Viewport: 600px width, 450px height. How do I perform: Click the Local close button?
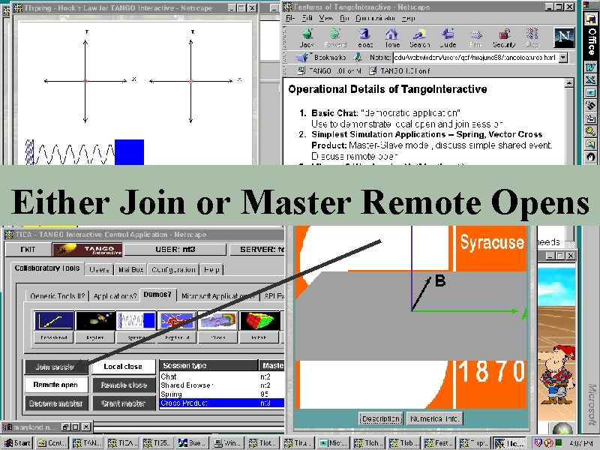coord(124,367)
